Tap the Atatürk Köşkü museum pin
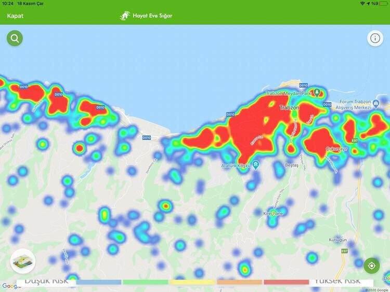 click(x=257, y=166)
